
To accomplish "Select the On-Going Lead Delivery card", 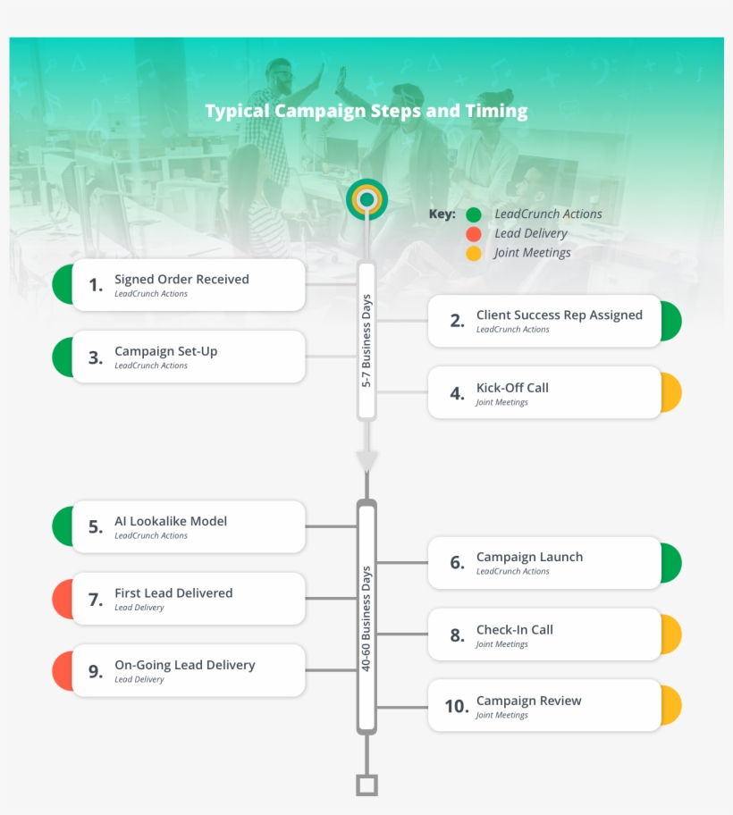I will (x=189, y=671).
